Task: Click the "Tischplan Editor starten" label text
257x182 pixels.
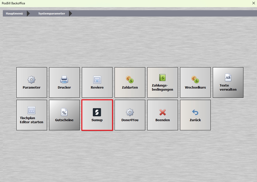Action: 31,120
